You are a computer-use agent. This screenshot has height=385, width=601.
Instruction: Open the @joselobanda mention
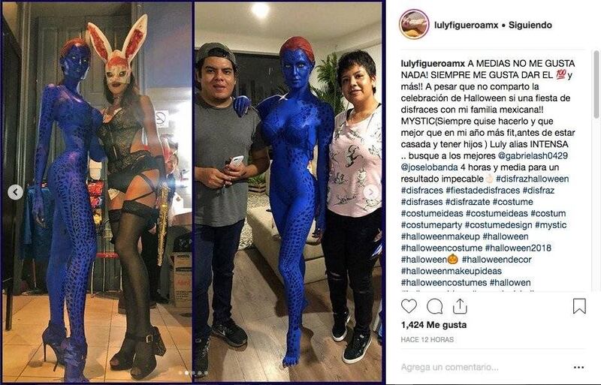tap(429, 167)
